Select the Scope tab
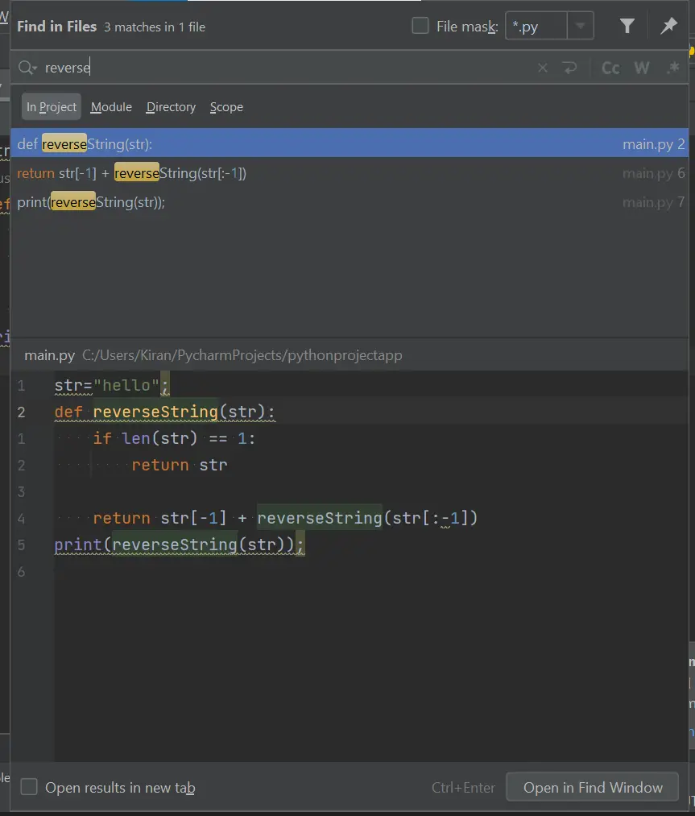 (x=226, y=107)
